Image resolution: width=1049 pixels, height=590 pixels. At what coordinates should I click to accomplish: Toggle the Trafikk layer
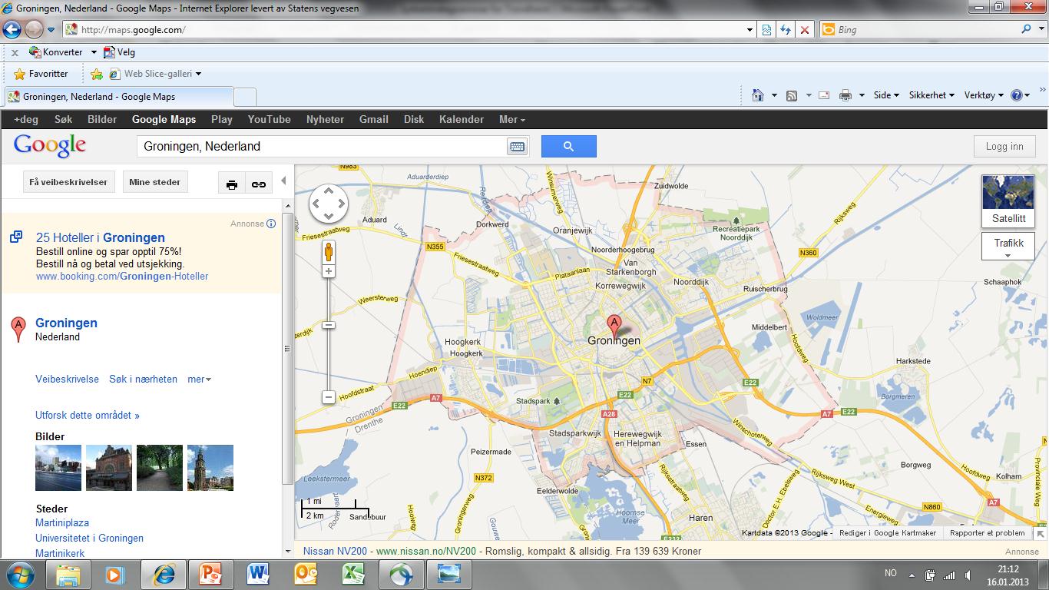point(1008,247)
